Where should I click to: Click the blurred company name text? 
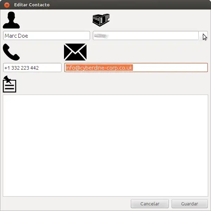(101, 36)
